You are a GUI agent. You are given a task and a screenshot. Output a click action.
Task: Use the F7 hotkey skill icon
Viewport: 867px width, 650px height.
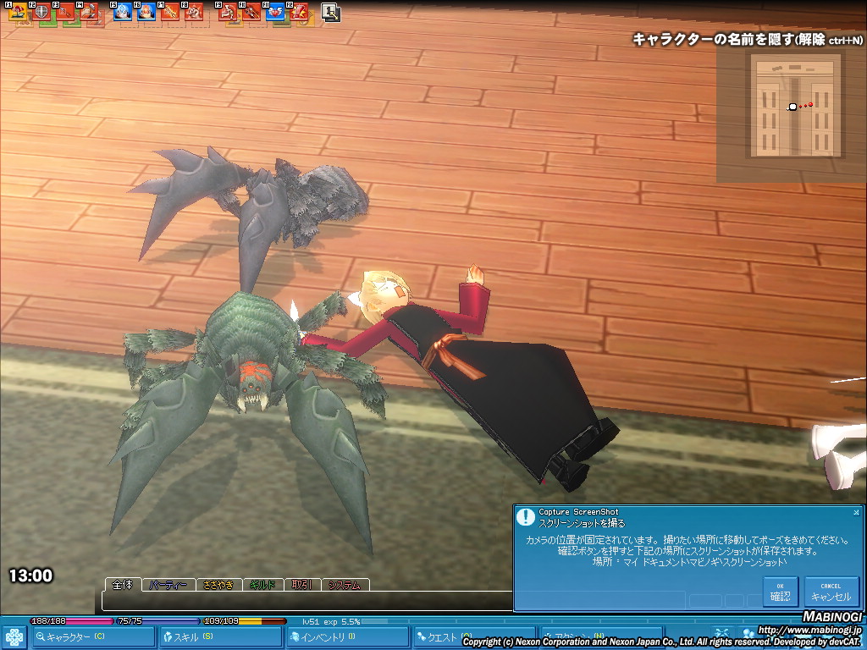point(170,12)
